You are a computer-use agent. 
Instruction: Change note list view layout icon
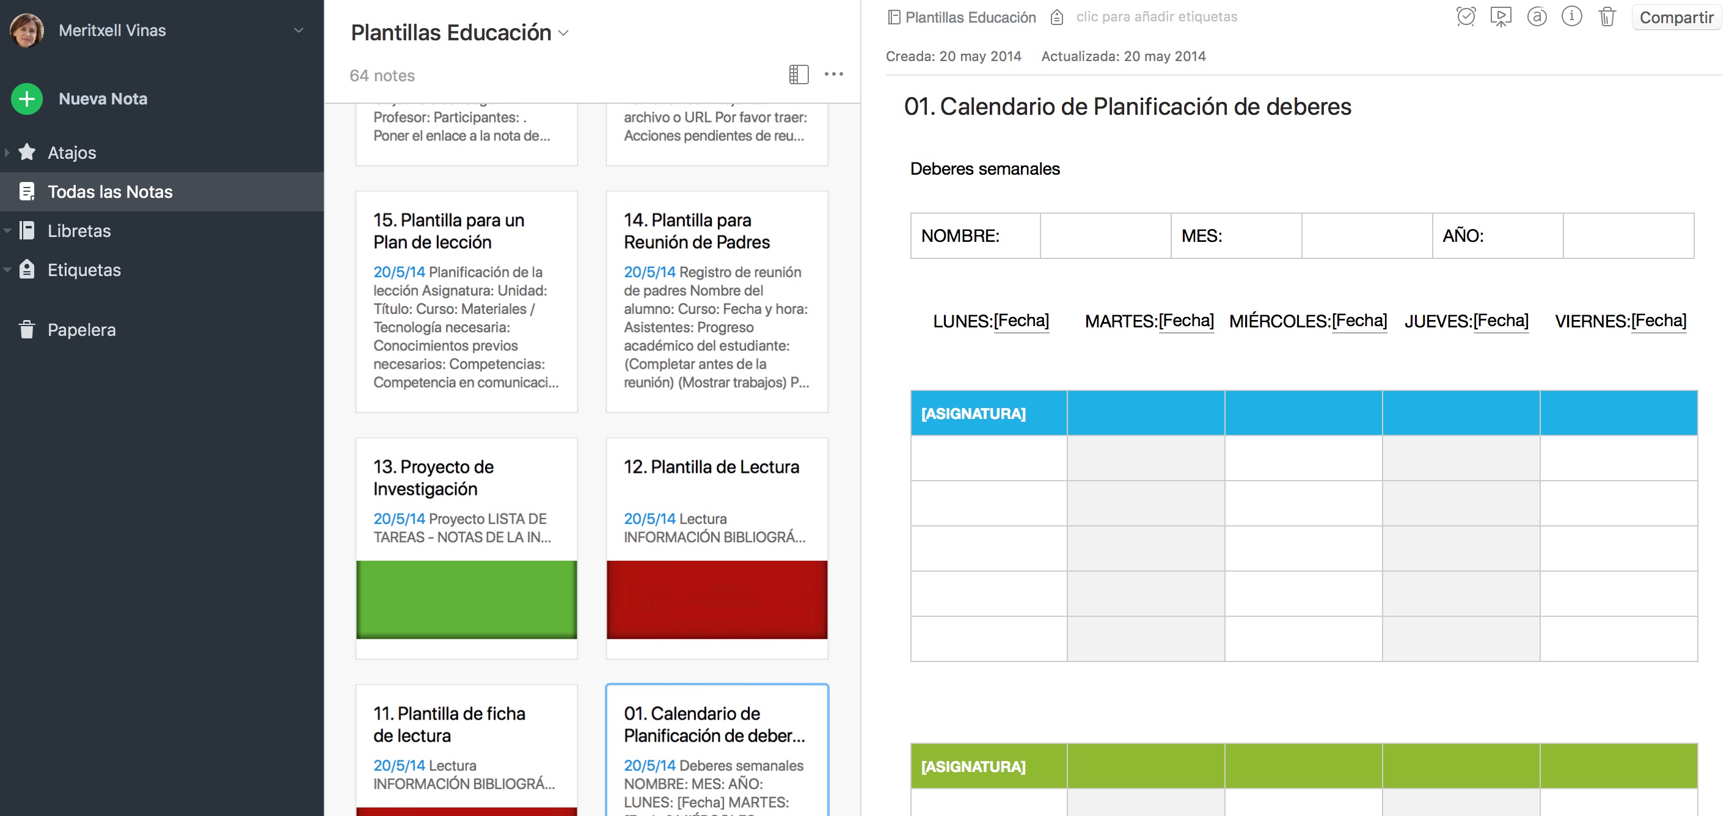[799, 75]
